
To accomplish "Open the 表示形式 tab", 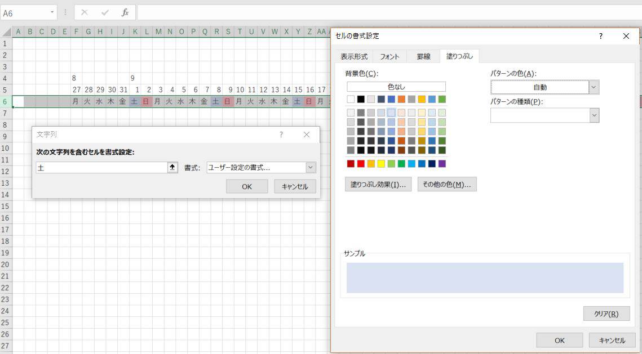I will (x=354, y=56).
